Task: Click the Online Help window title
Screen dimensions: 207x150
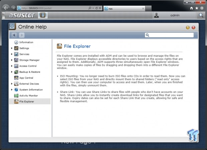Action: pos(32,27)
